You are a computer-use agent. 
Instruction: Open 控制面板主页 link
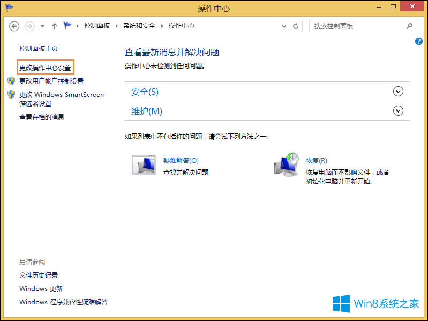pos(39,49)
